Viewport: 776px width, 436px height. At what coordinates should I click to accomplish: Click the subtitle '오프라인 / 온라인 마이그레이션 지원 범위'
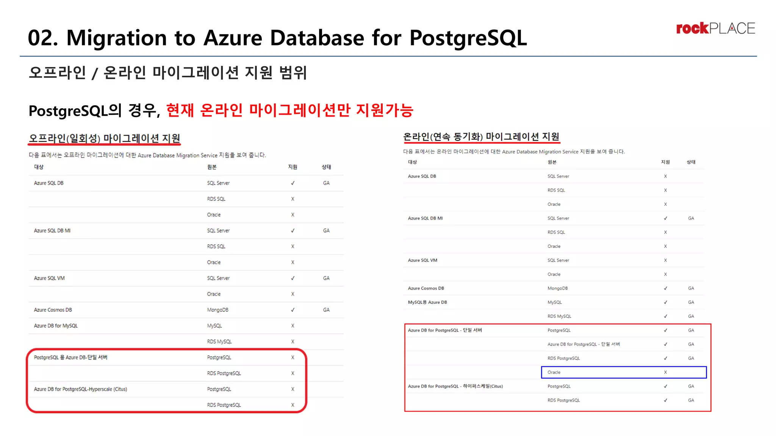click(x=168, y=72)
